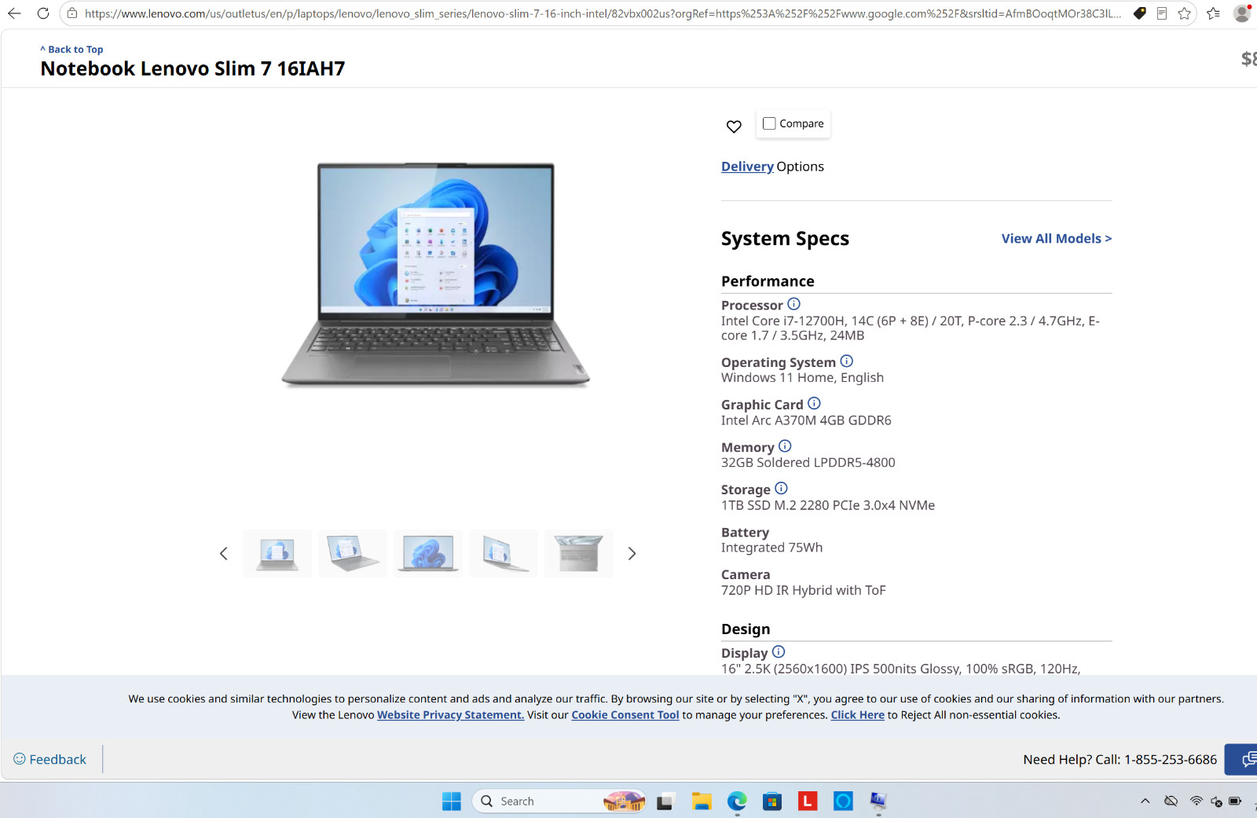The height and width of the screenshot is (818, 1257).
Task: Open the red L app in the taskbar
Action: pyautogui.click(x=808, y=801)
